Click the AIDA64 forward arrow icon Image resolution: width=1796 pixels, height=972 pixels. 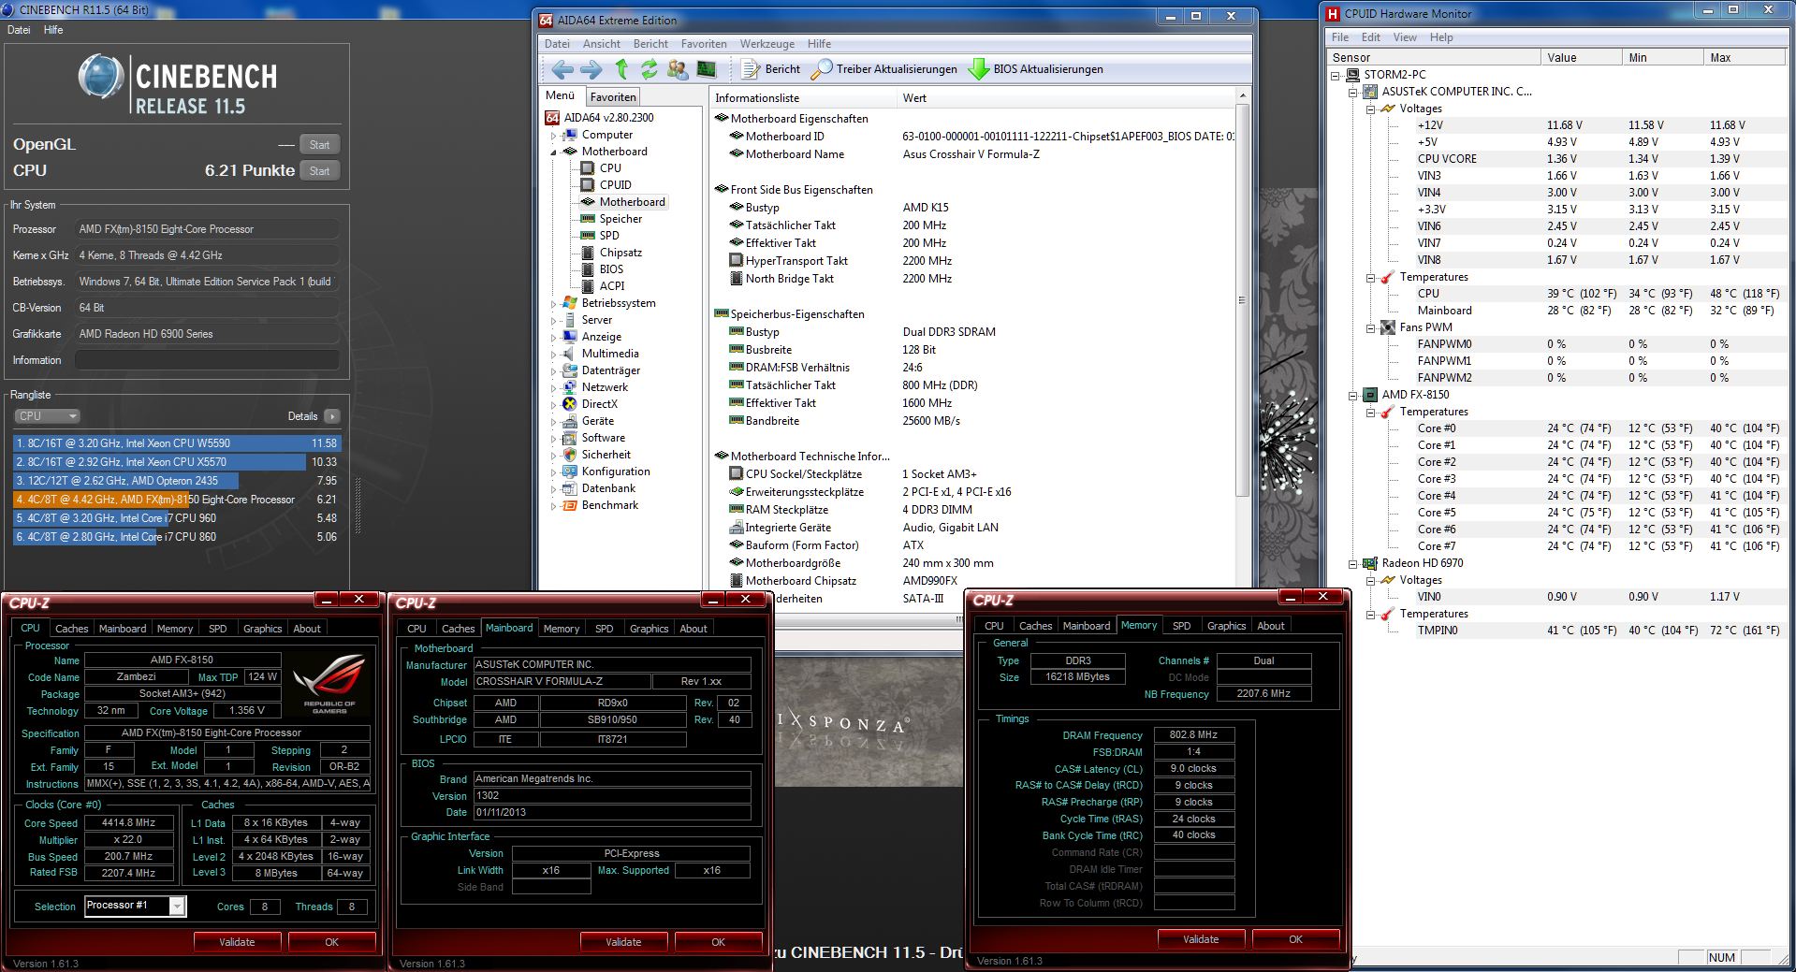tap(591, 69)
